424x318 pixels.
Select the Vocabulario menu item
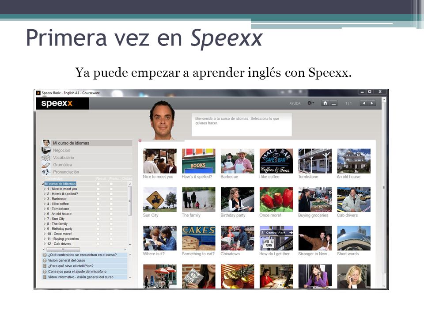[87, 157]
